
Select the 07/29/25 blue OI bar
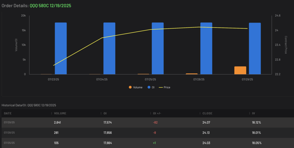point(255,49)
